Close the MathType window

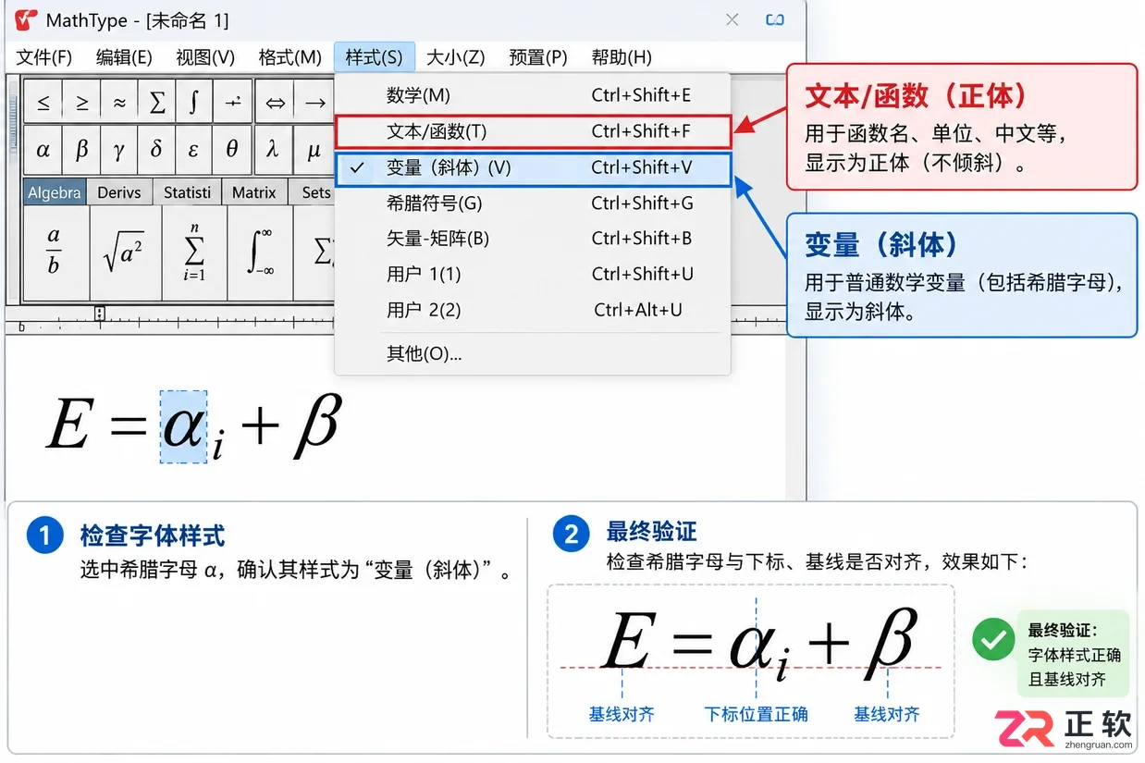pyautogui.click(x=733, y=19)
